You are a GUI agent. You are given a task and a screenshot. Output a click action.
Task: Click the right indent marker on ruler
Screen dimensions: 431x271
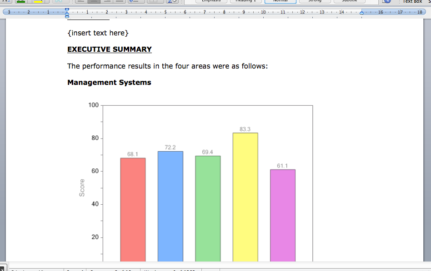(x=362, y=13)
